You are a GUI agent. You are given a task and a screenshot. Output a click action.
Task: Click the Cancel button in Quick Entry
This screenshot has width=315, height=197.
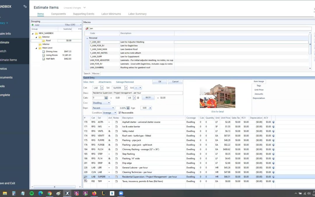coord(175,82)
